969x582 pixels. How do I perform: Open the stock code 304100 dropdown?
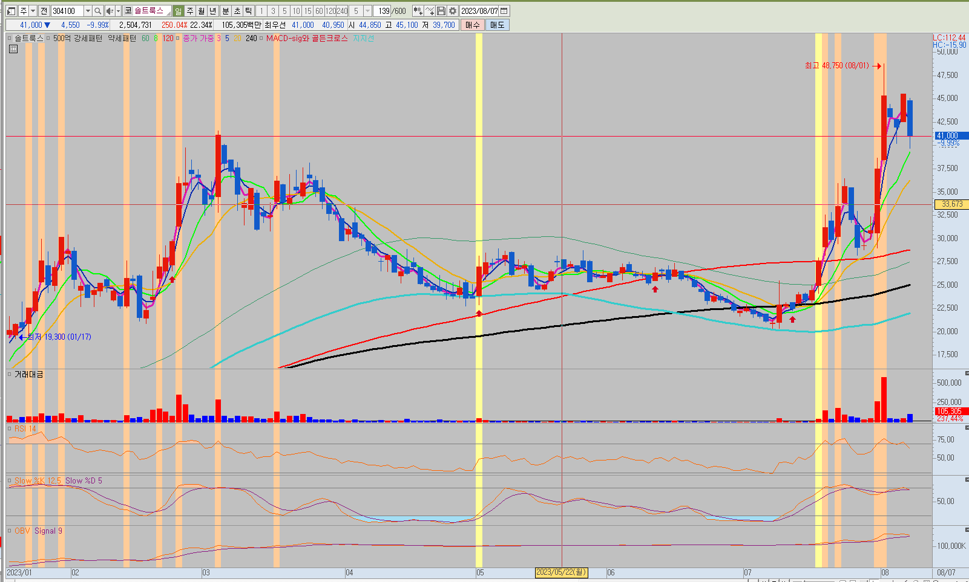[x=88, y=11]
